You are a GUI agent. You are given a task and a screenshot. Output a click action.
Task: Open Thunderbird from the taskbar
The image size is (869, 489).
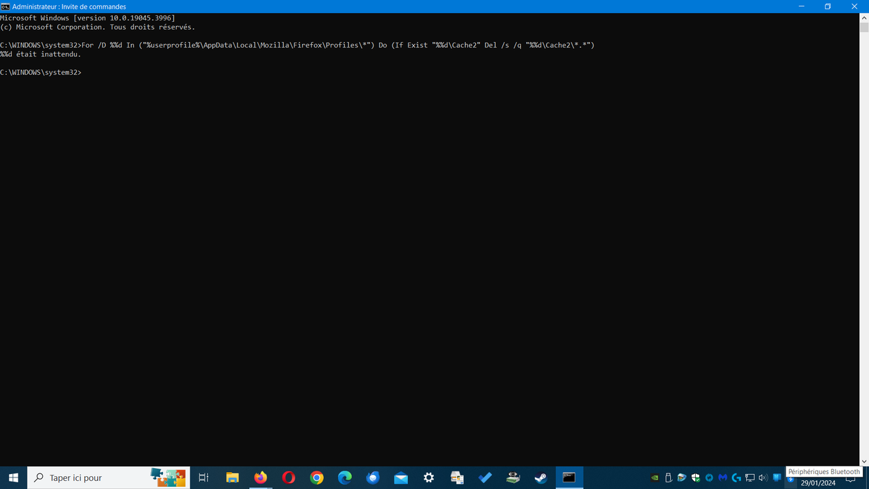tap(373, 477)
